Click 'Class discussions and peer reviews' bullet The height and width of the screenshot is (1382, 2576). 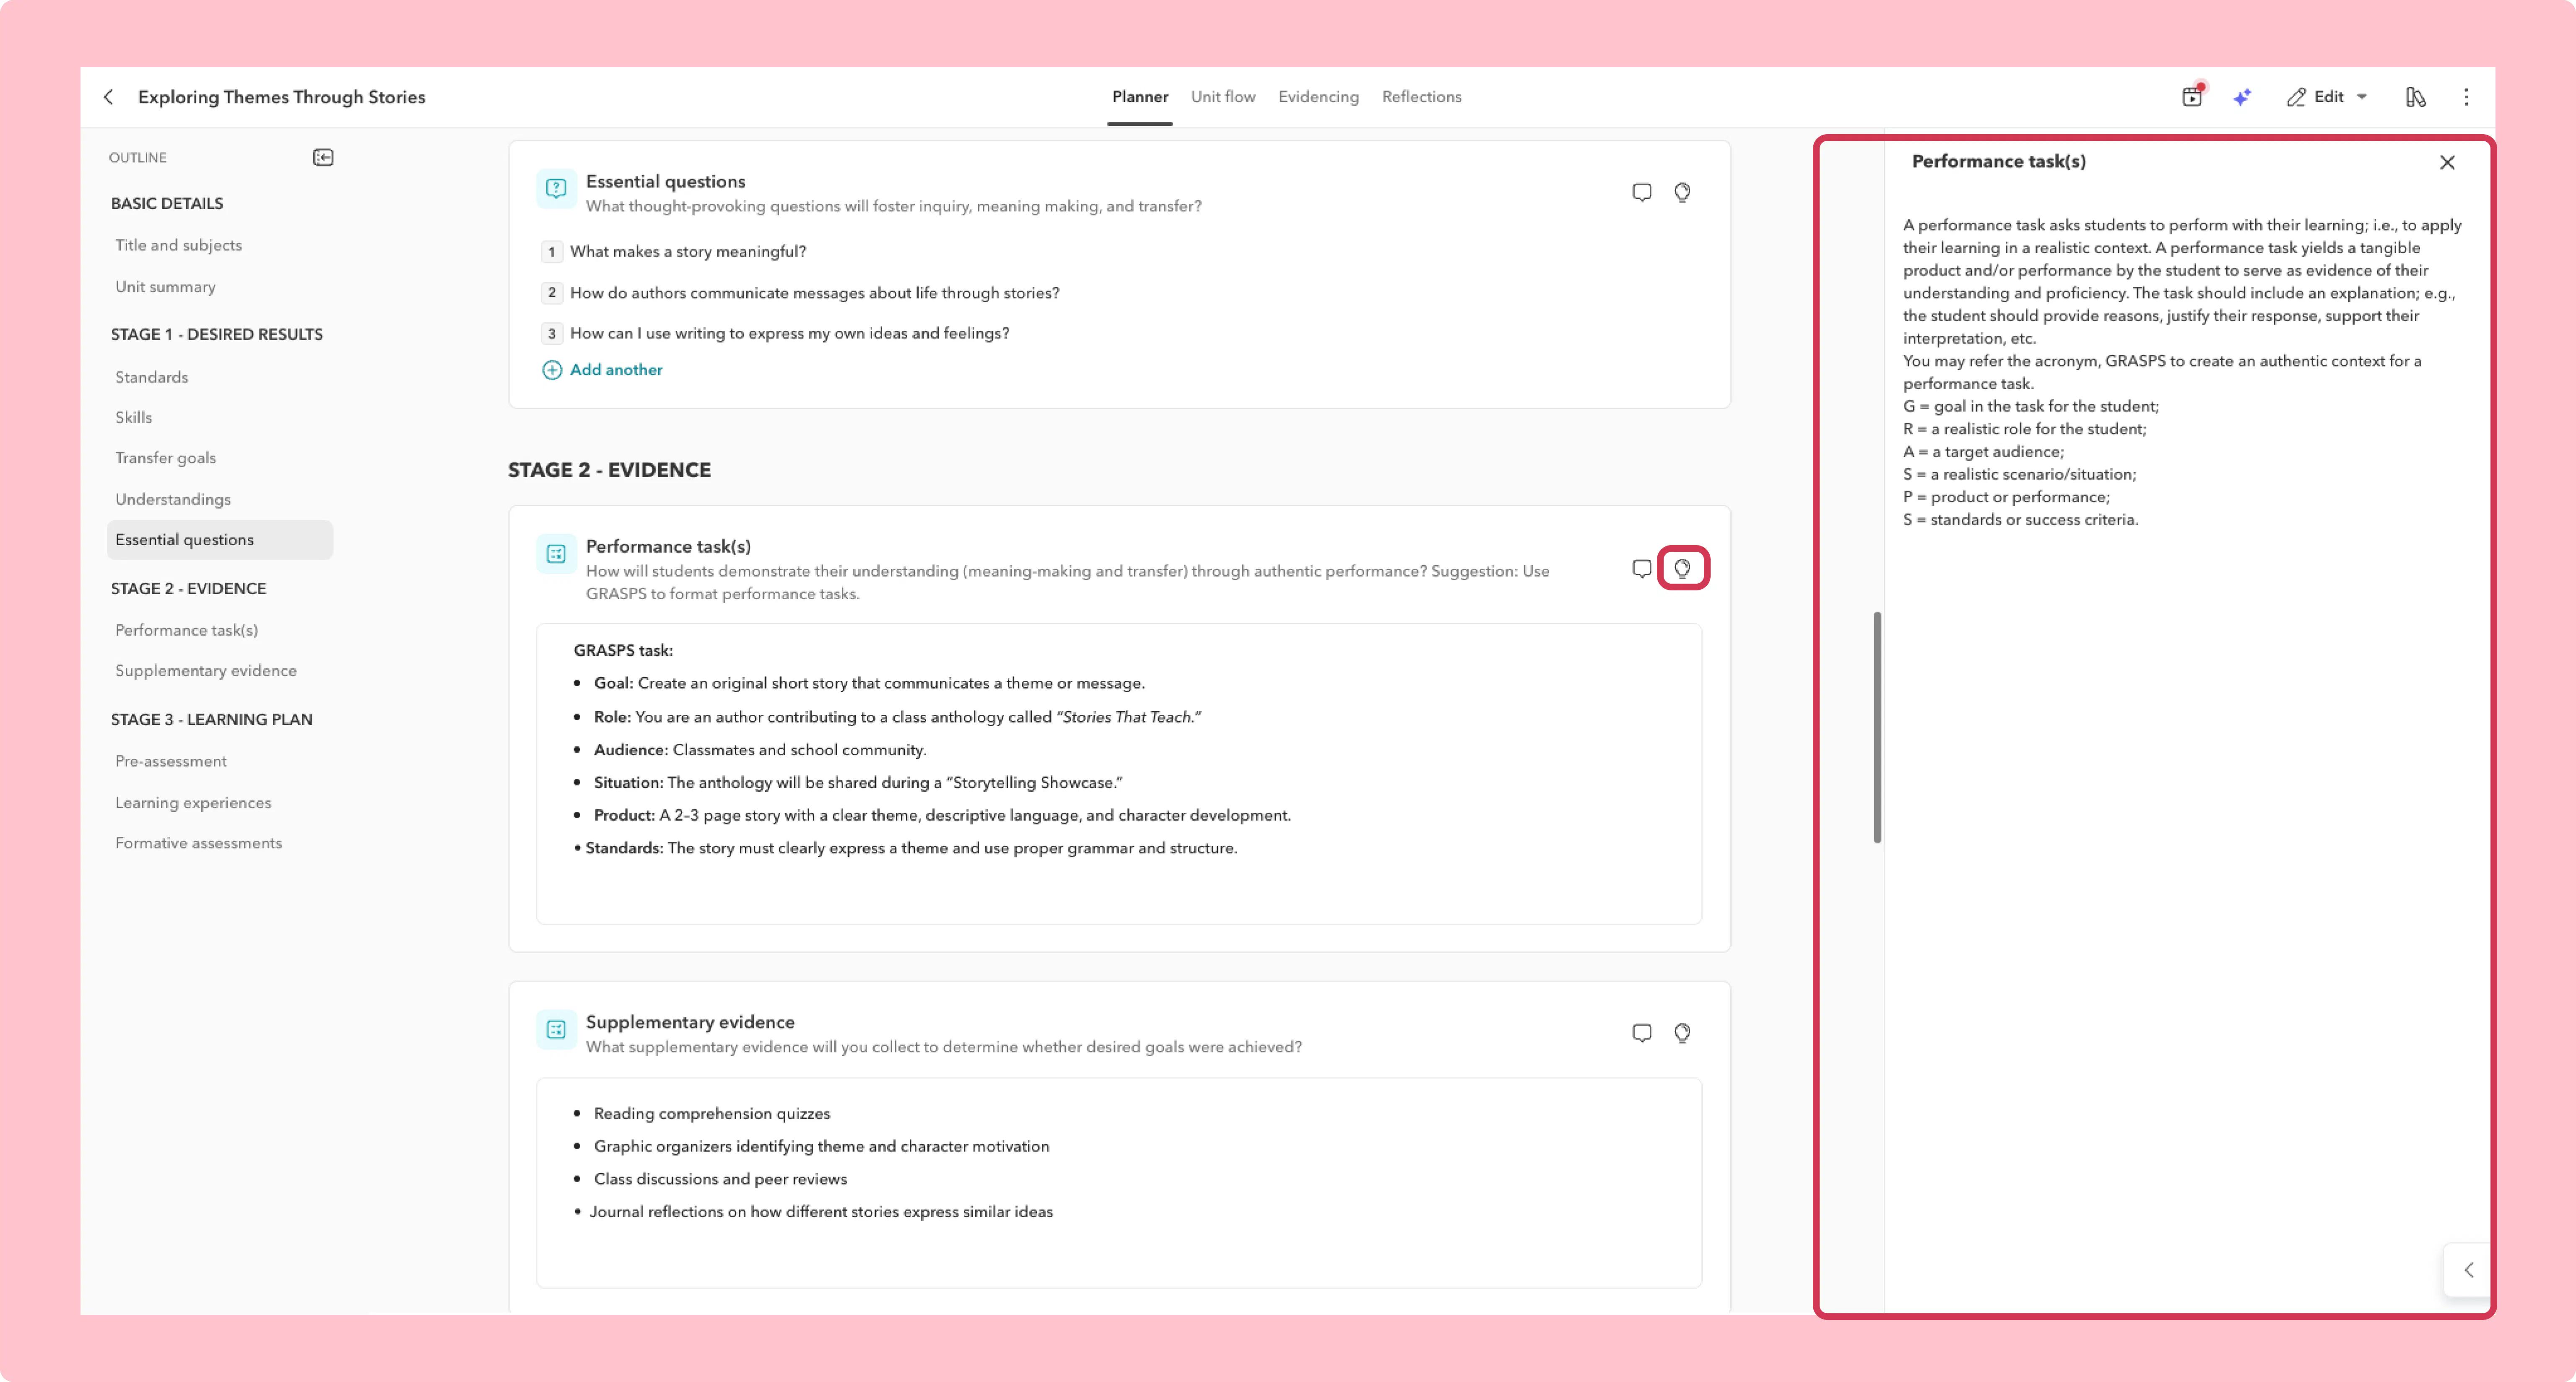(x=720, y=1179)
